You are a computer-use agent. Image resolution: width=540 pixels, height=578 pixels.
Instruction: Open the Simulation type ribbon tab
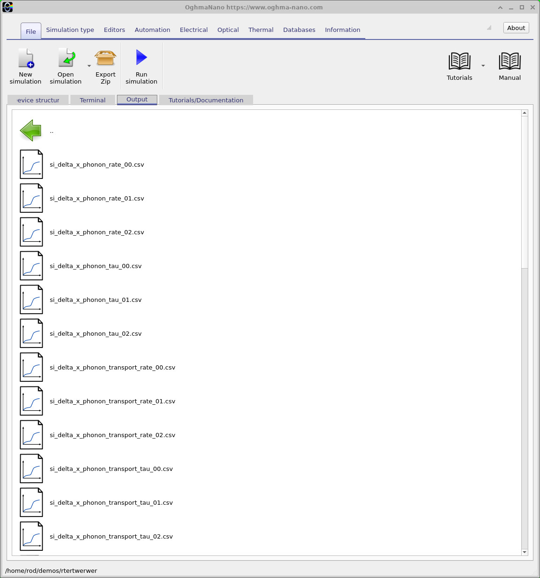(70, 30)
